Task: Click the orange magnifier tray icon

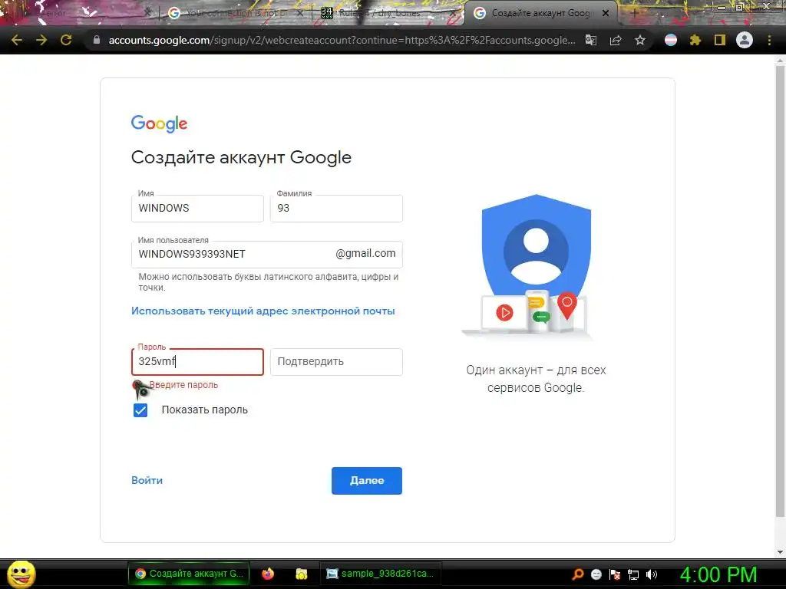Action: click(577, 574)
